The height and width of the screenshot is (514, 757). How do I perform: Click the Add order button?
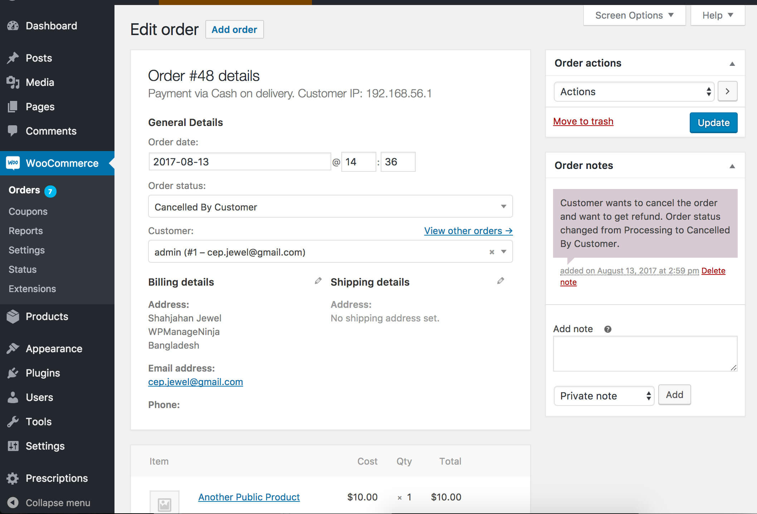[234, 29]
